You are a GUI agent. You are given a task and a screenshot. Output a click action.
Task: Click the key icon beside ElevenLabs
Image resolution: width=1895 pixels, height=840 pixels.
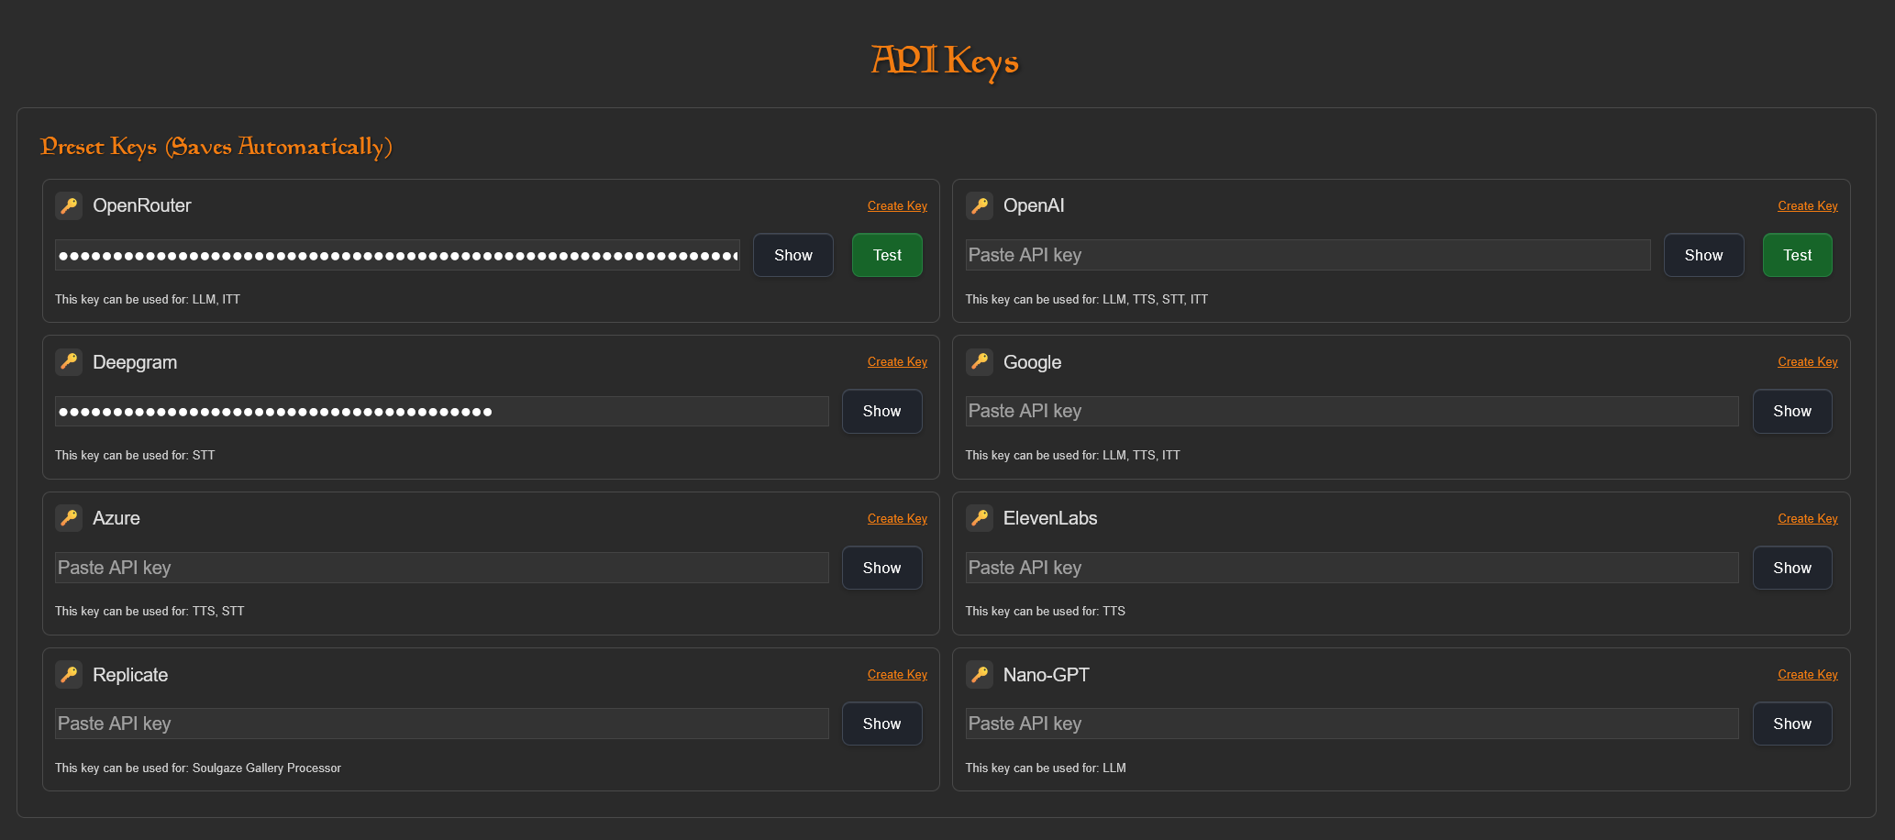980,518
